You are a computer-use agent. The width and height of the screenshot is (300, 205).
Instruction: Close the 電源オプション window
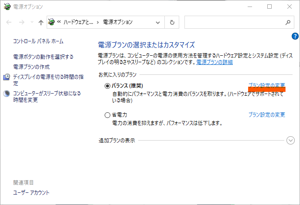289,7
